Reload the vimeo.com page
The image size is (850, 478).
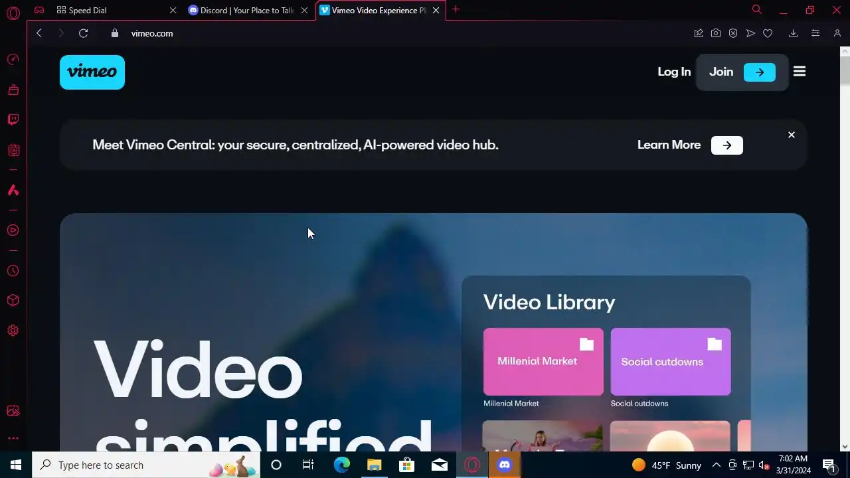click(83, 33)
